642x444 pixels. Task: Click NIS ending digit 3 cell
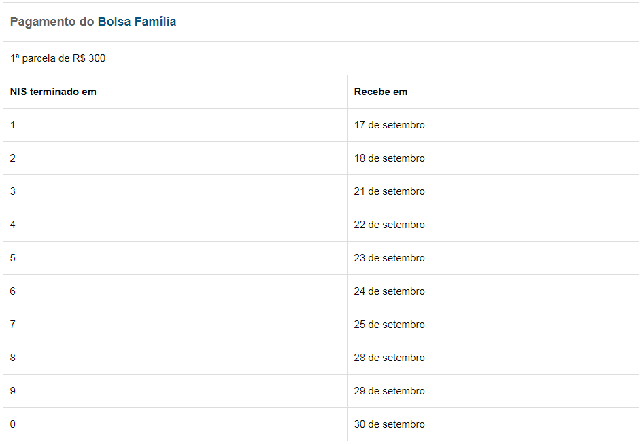[x=175, y=191]
